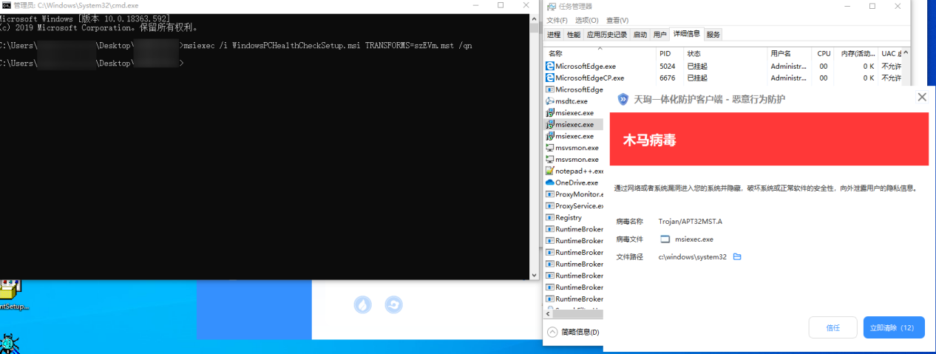Switch to the 服务 tab
936x354 pixels.
tap(713, 35)
